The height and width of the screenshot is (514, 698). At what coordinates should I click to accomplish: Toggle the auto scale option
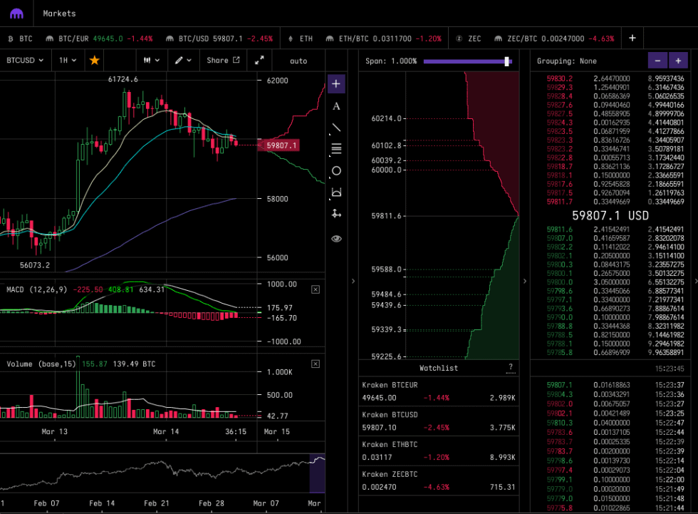pyautogui.click(x=298, y=61)
